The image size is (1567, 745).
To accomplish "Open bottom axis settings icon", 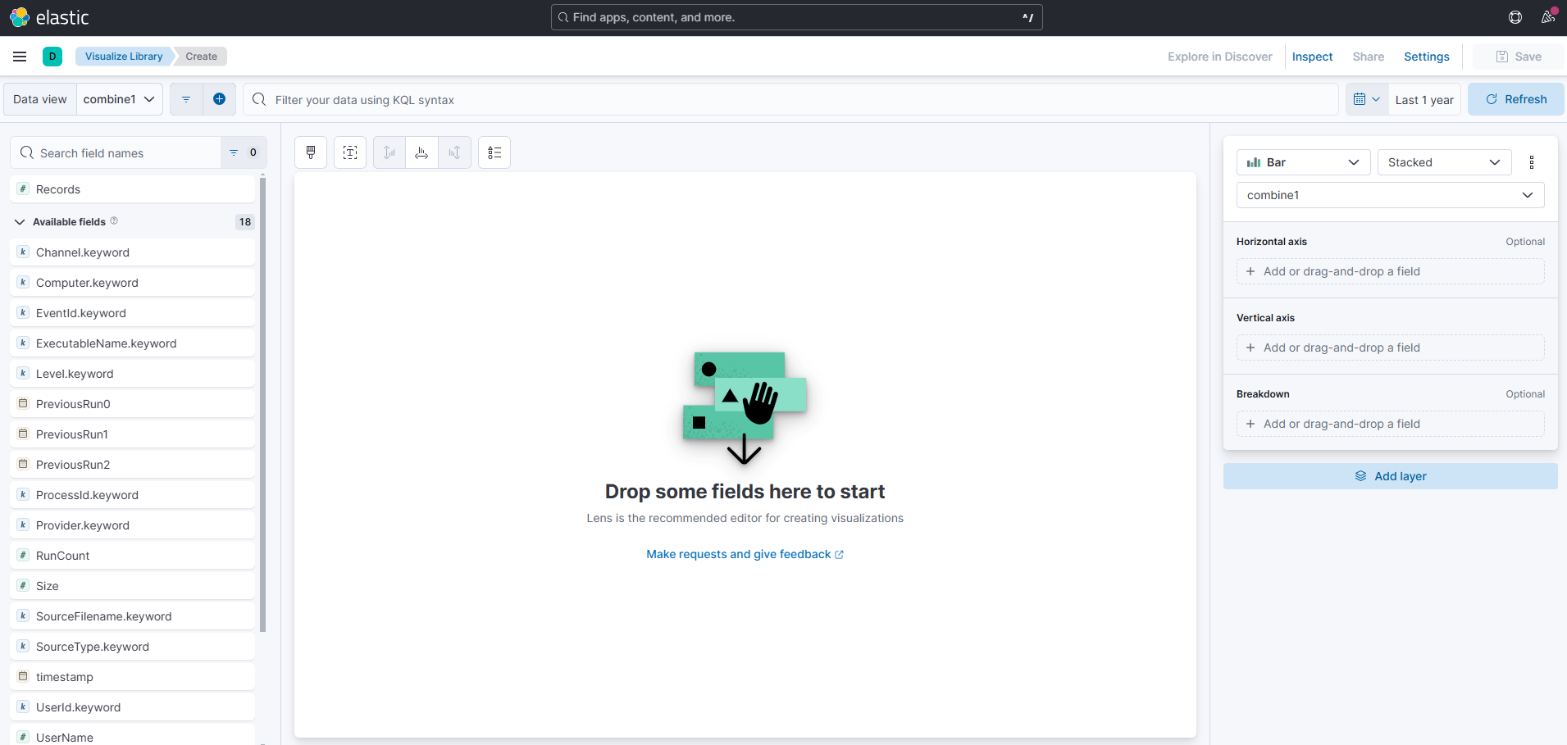I will coord(421,152).
